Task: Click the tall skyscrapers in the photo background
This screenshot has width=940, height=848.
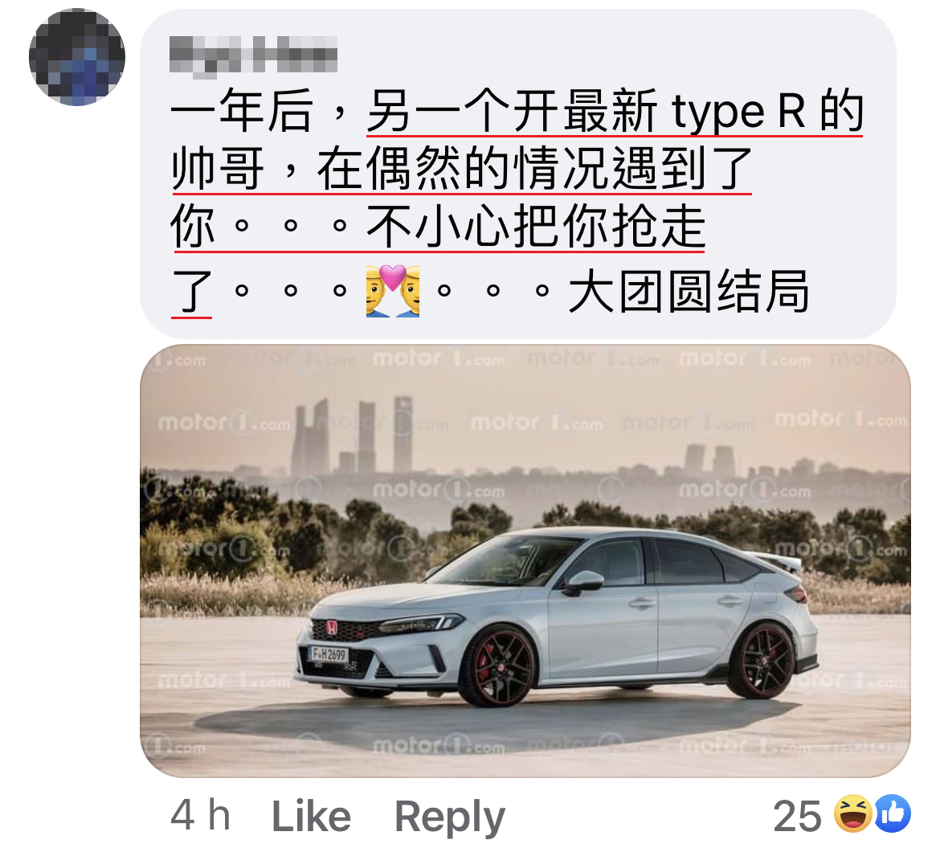Action: pos(353,435)
